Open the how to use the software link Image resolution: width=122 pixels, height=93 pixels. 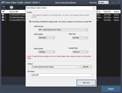[66, 3]
